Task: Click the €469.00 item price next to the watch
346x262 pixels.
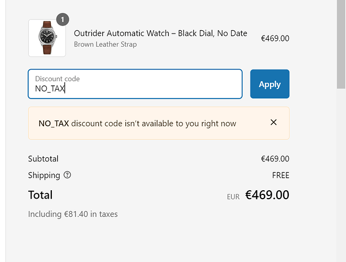Action: (275, 38)
